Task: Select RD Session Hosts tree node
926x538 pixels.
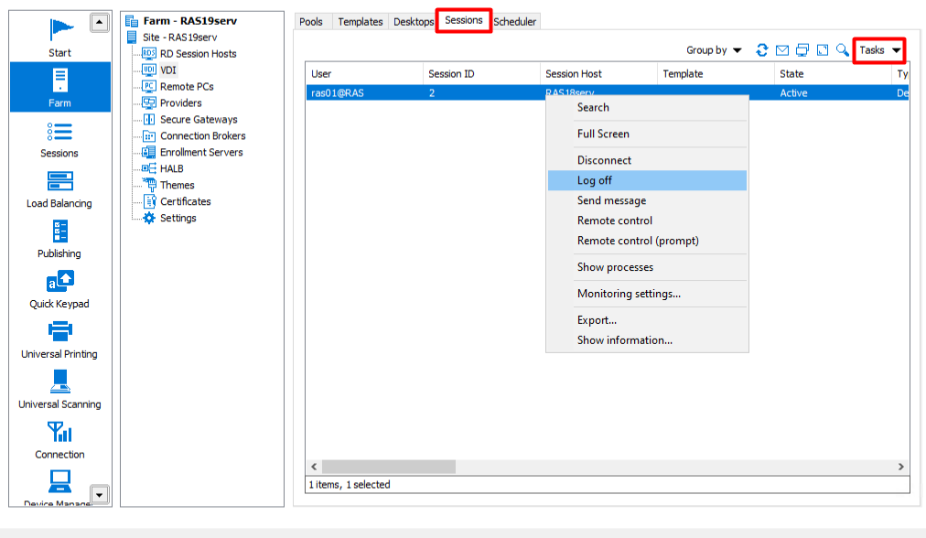Action: (x=198, y=54)
